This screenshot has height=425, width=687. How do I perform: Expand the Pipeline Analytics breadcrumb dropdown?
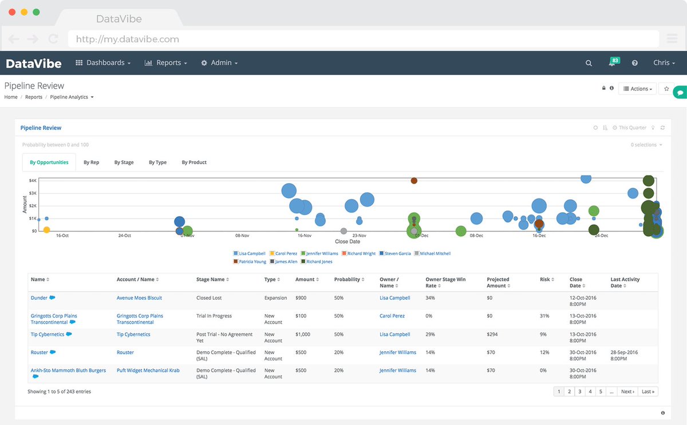(x=72, y=97)
